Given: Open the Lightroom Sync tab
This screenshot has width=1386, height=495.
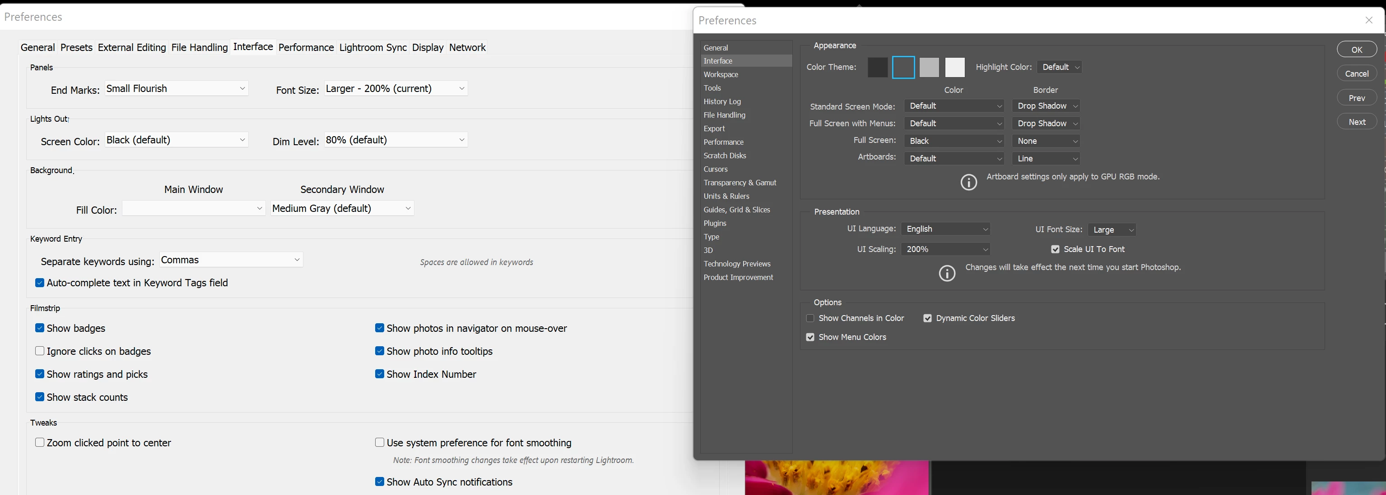Looking at the screenshot, I should click(372, 47).
